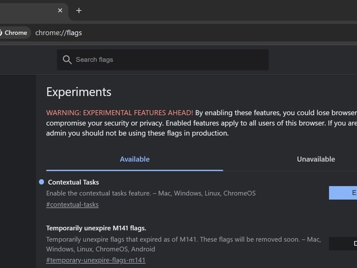Click the Contextual Tasks description text
Viewport: 357px width, 268px height.
[x=151, y=193]
